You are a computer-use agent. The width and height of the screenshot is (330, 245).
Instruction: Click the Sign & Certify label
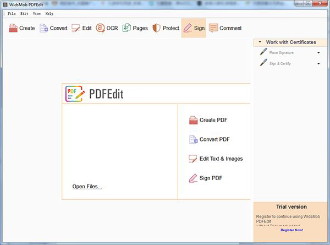(280, 64)
